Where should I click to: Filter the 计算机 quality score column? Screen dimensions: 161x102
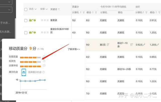pyautogui.click(x=84, y=13)
